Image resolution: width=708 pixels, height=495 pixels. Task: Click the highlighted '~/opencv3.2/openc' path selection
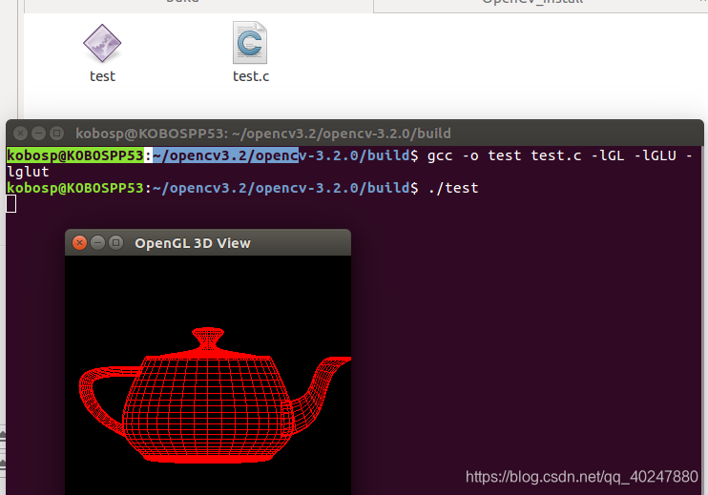pos(226,155)
